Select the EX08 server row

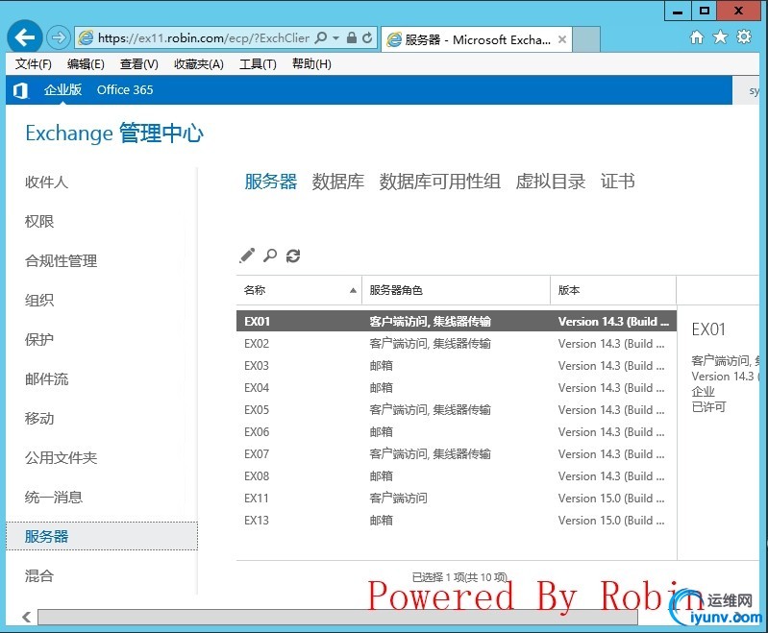point(457,475)
